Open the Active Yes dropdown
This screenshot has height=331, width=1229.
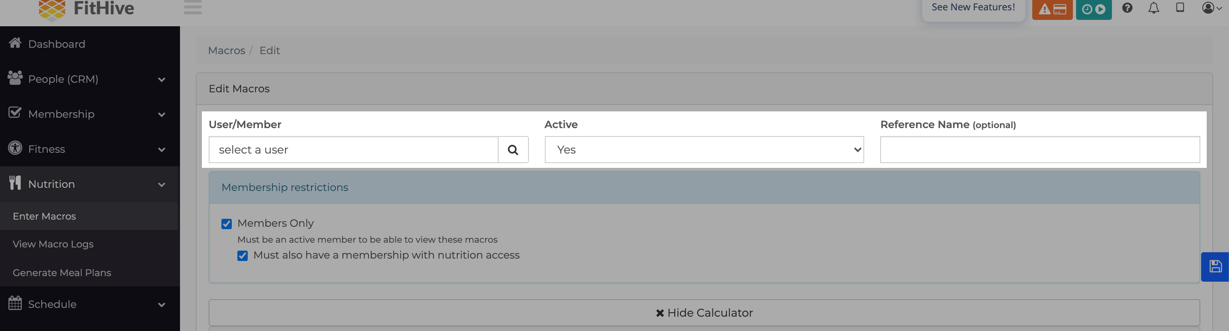click(x=704, y=150)
